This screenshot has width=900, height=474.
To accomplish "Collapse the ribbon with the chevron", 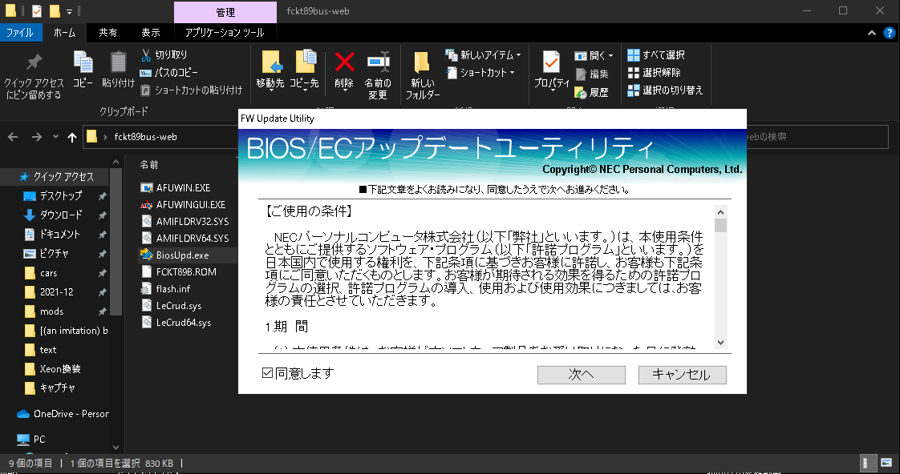I will tap(872, 33).
